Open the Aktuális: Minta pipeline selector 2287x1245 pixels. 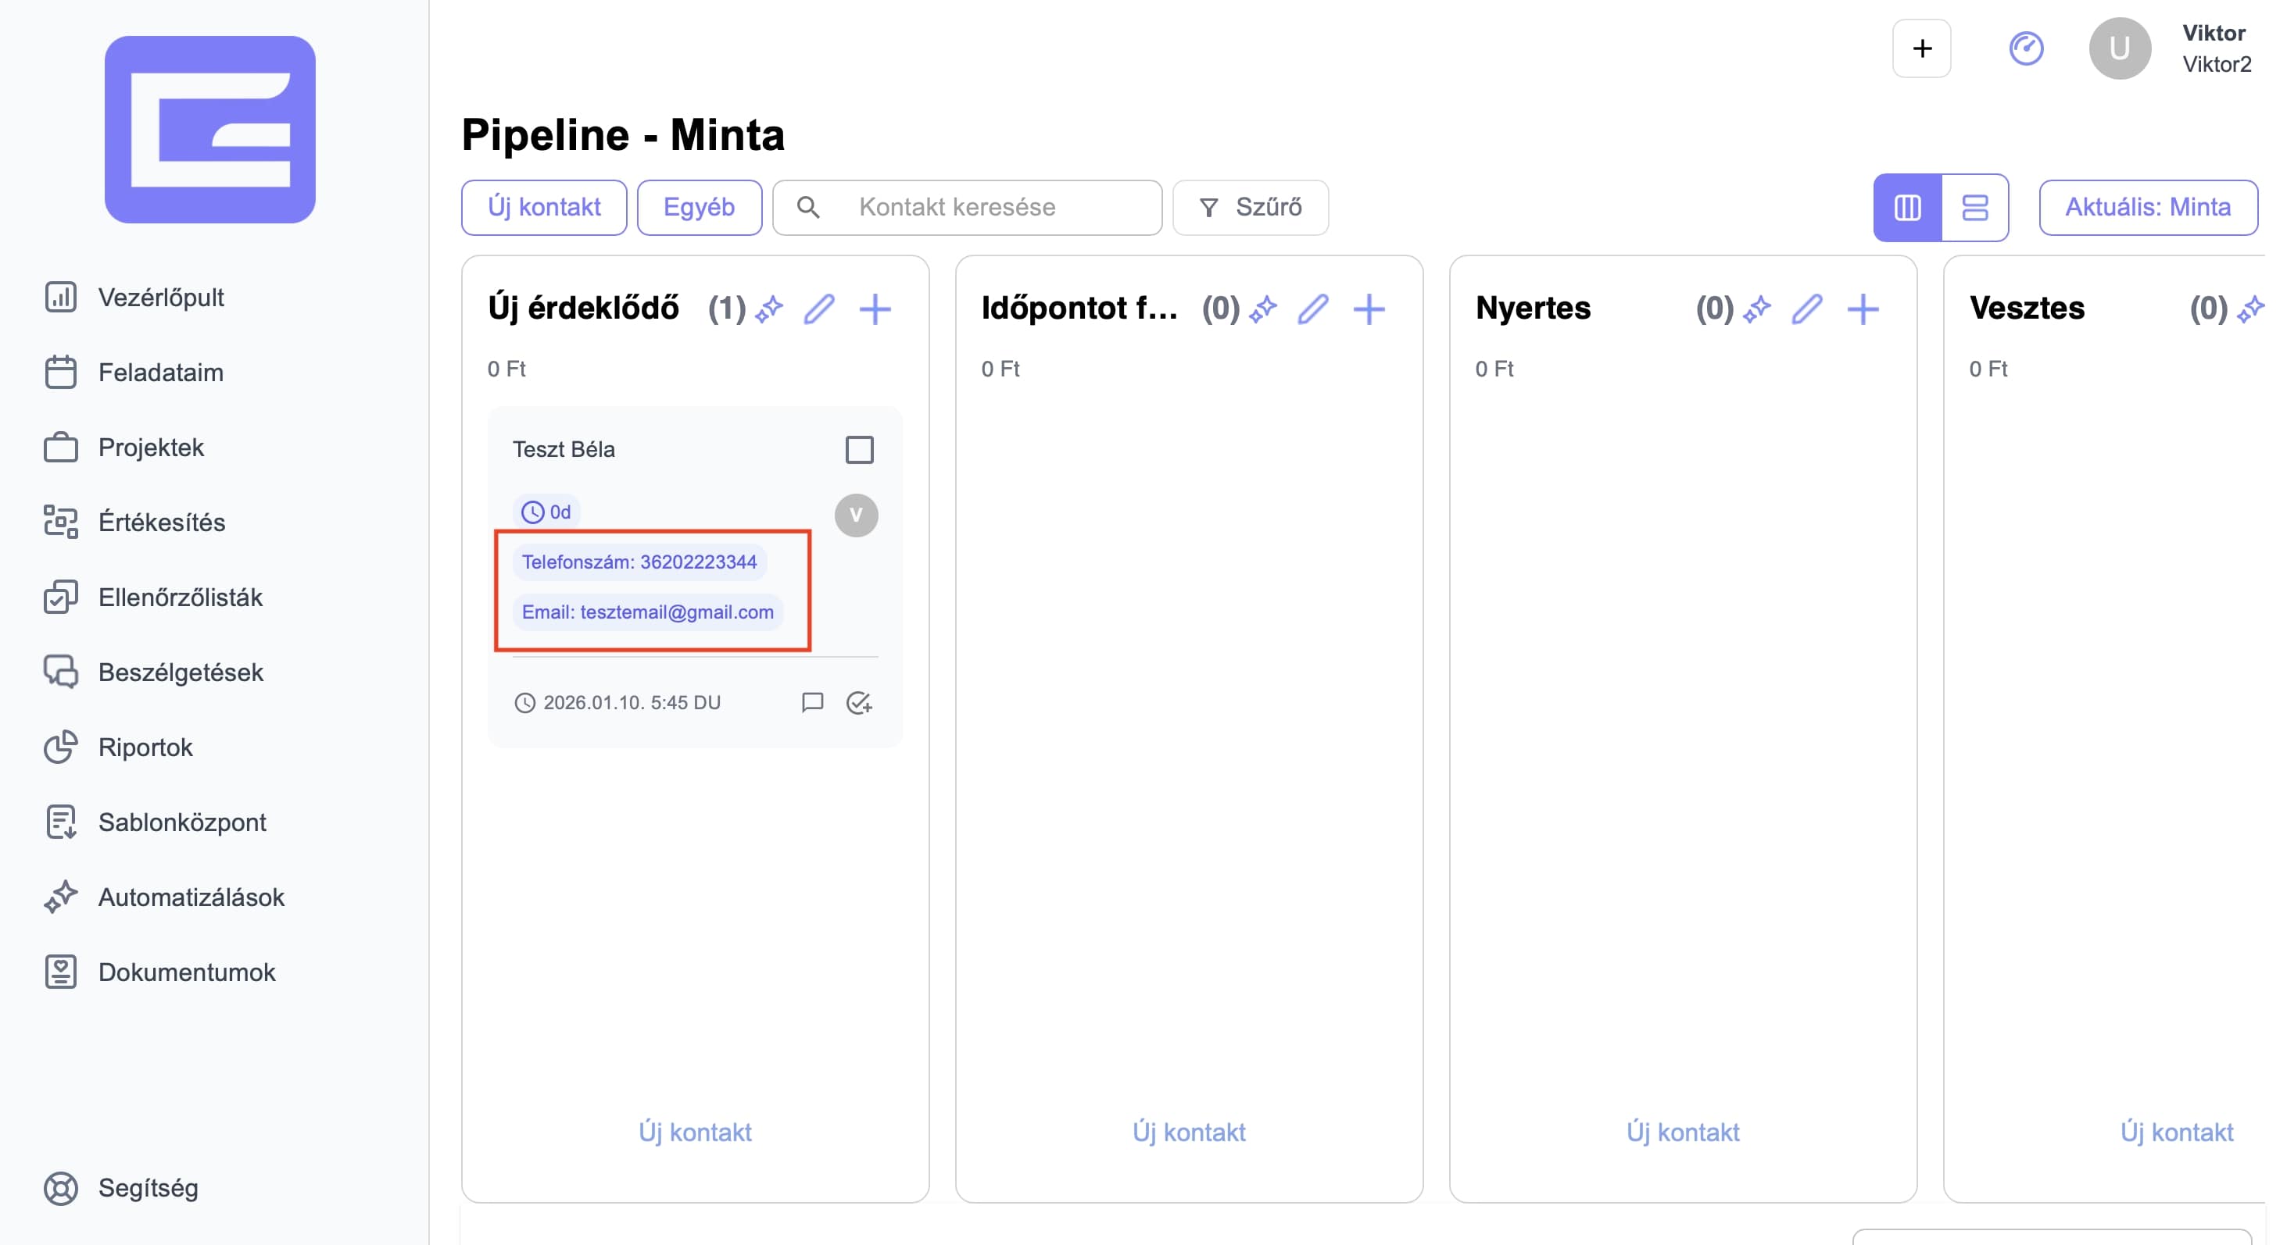tap(2148, 208)
